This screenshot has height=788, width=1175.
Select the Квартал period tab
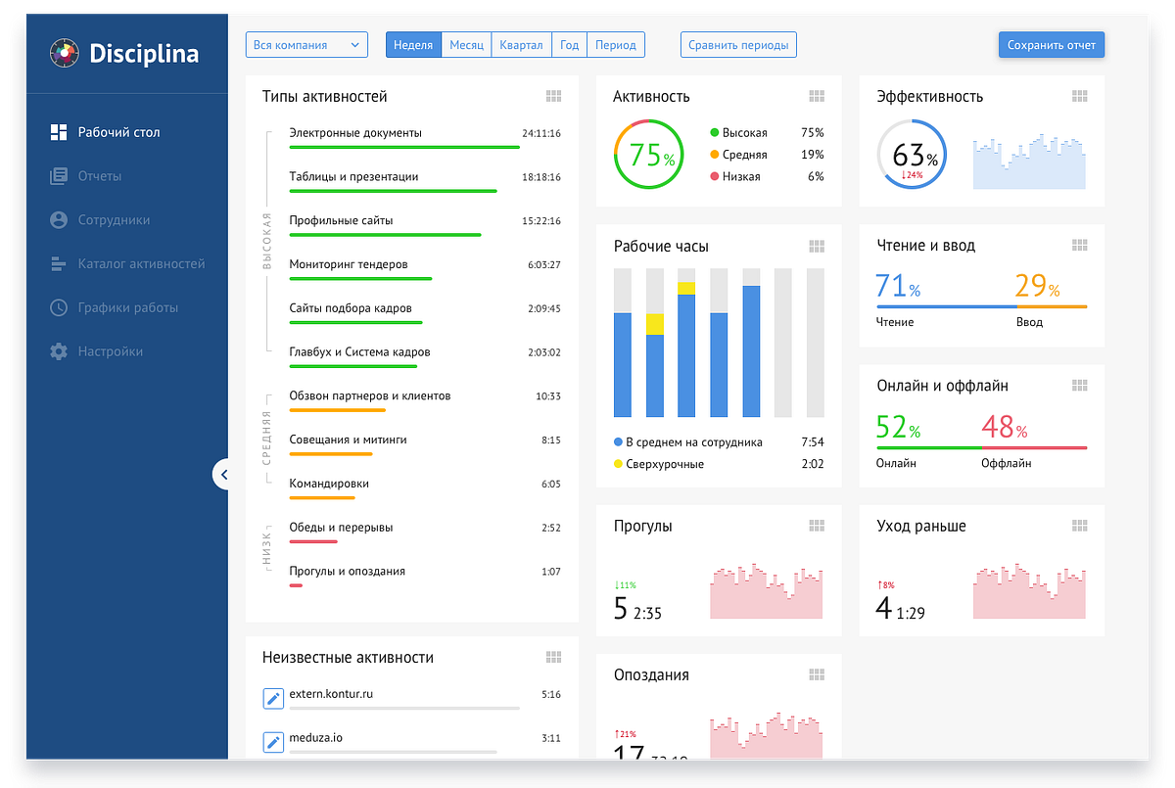tap(521, 45)
